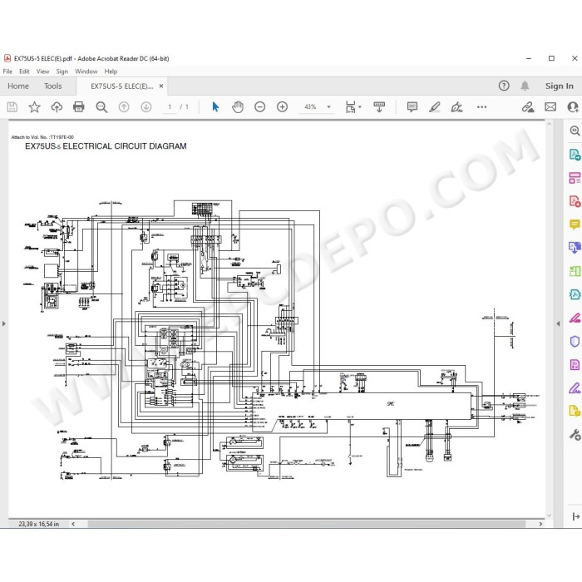Click the horizontal scrollbar thumb
This screenshot has width=582, height=582.
click(x=306, y=524)
